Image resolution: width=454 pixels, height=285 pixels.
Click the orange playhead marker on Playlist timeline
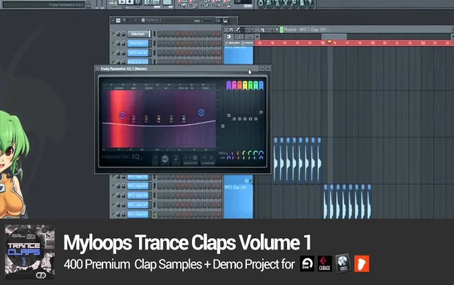pyautogui.click(x=329, y=42)
